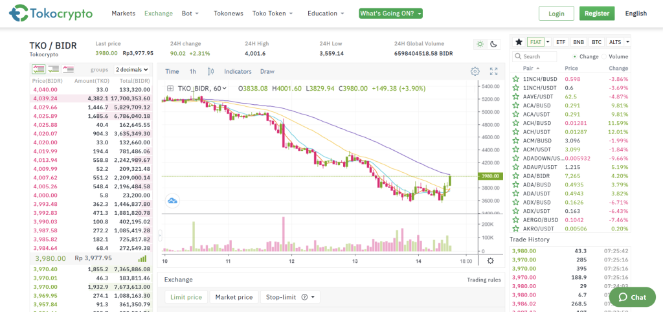The width and height of the screenshot is (663, 312).
Task: Select the BTC market tab
Action: tap(596, 42)
